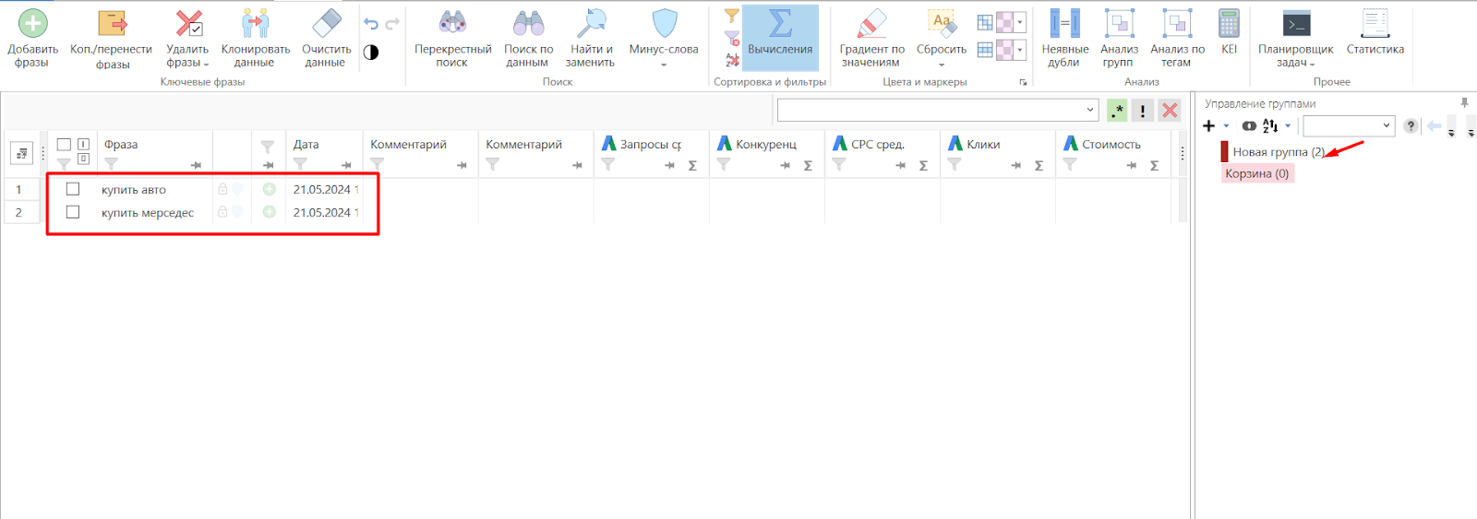Click the plus button to add group
The height and width of the screenshot is (519, 1477).
(x=1209, y=126)
